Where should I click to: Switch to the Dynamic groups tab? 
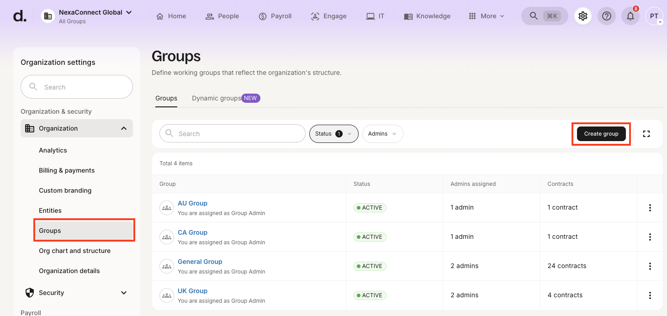(x=217, y=98)
